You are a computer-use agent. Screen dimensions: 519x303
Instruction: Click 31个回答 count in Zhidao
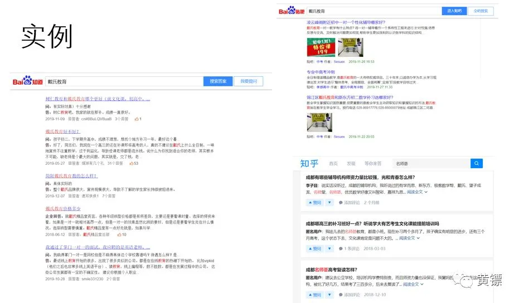tap(115, 163)
